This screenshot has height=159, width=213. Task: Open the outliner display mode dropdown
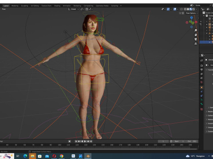click(203, 9)
